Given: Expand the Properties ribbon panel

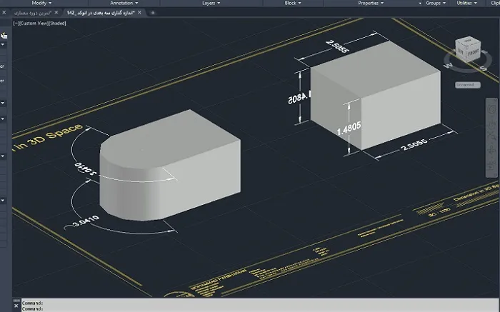Looking at the screenshot, I should pos(371,3).
